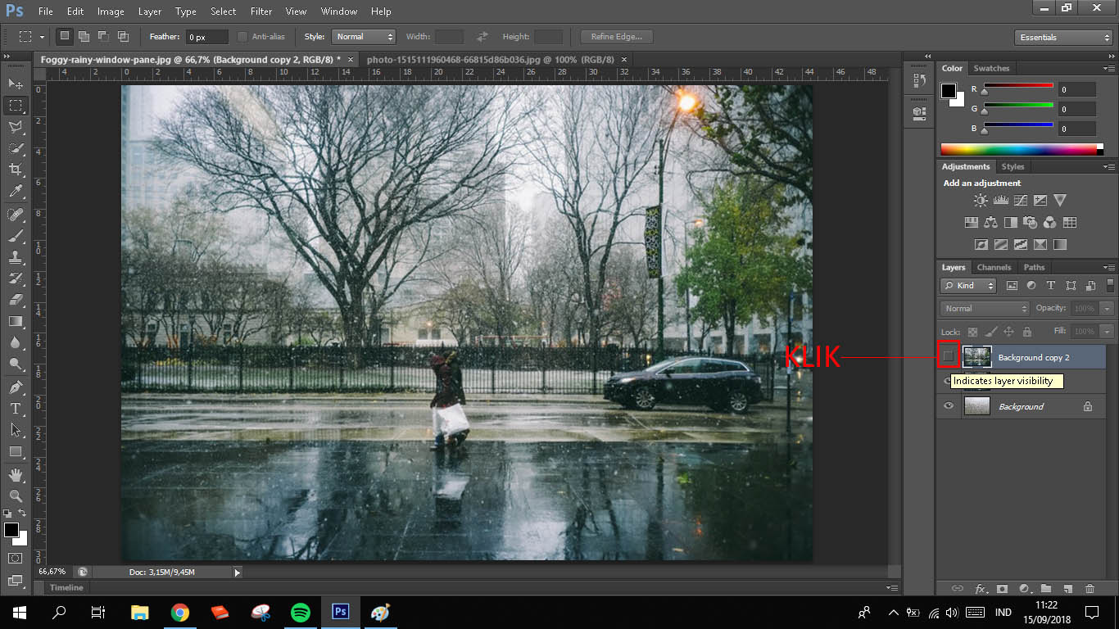The height and width of the screenshot is (629, 1119).
Task: Choose the Horizontal Type tool
Action: coord(16,408)
